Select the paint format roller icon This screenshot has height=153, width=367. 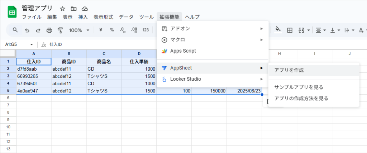[60, 30]
